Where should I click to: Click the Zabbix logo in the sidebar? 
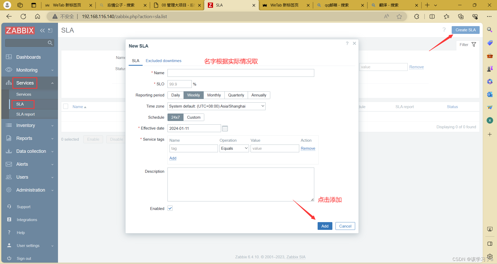coord(20,31)
